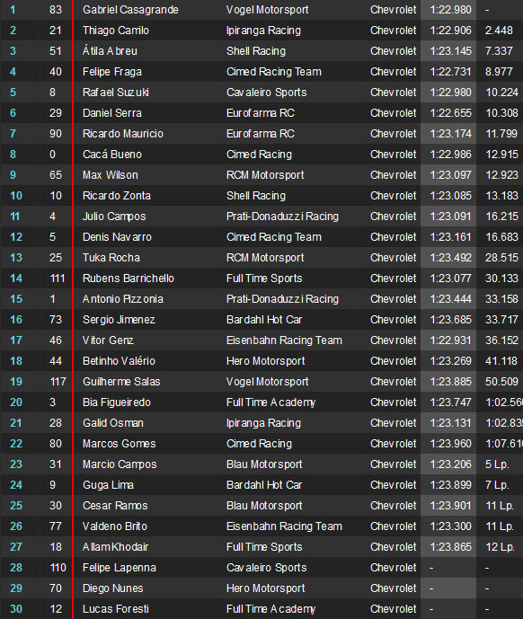Select Rubens Barrichello driver name
Image resolution: width=523 pixels, height=619 pixels.
[x=129, y=279]
